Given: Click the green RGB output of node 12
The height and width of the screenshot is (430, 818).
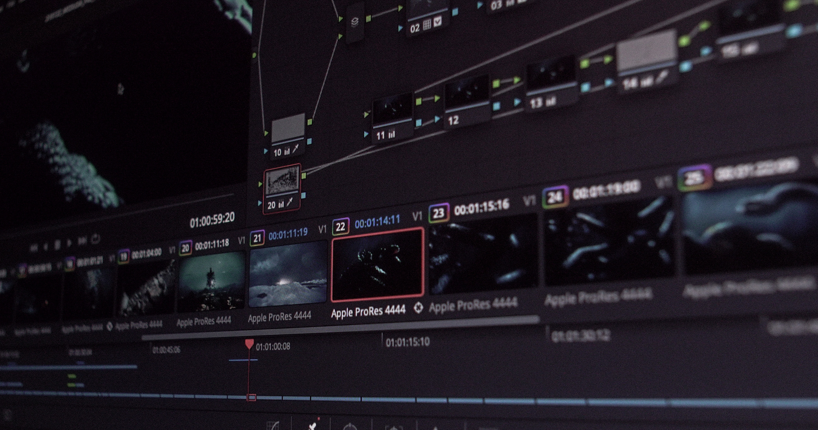Looking at the screenshot, I should [496, 84].
